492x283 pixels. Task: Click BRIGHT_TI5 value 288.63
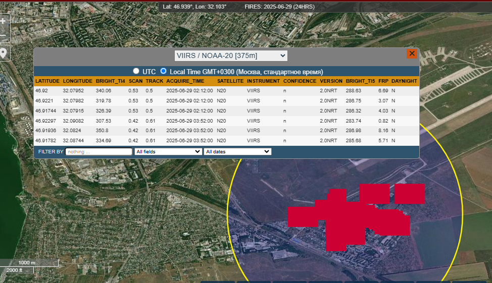click(353, 91)
